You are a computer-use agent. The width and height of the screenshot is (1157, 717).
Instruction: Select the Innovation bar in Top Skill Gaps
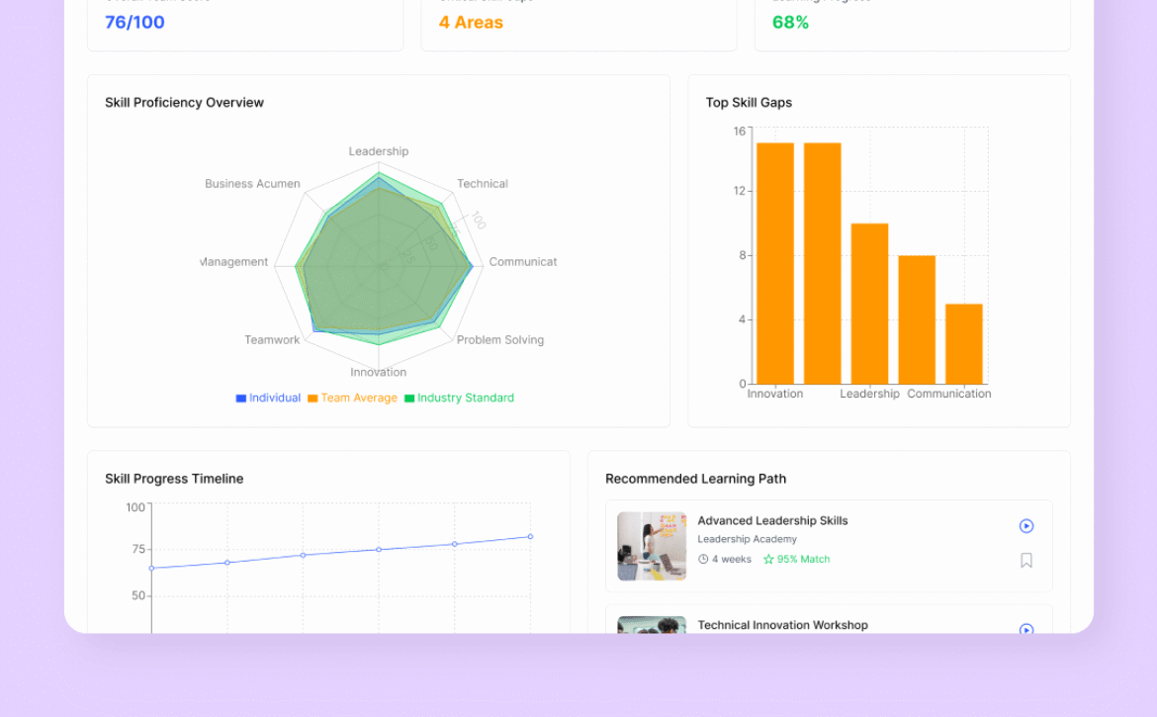click(x=775, y=263)
